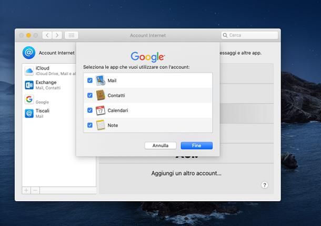The height and width of the screenshot is (226, 321).
Task: Click the Account Internet @ icon
Action: click(29, 53)
